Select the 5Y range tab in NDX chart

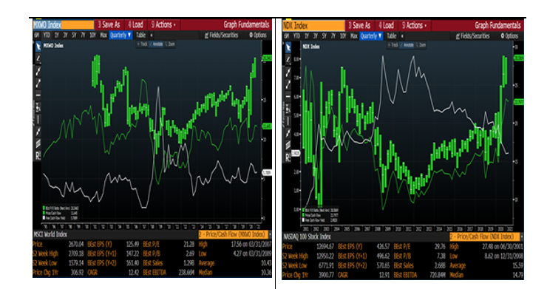click(x=324, y=36)
